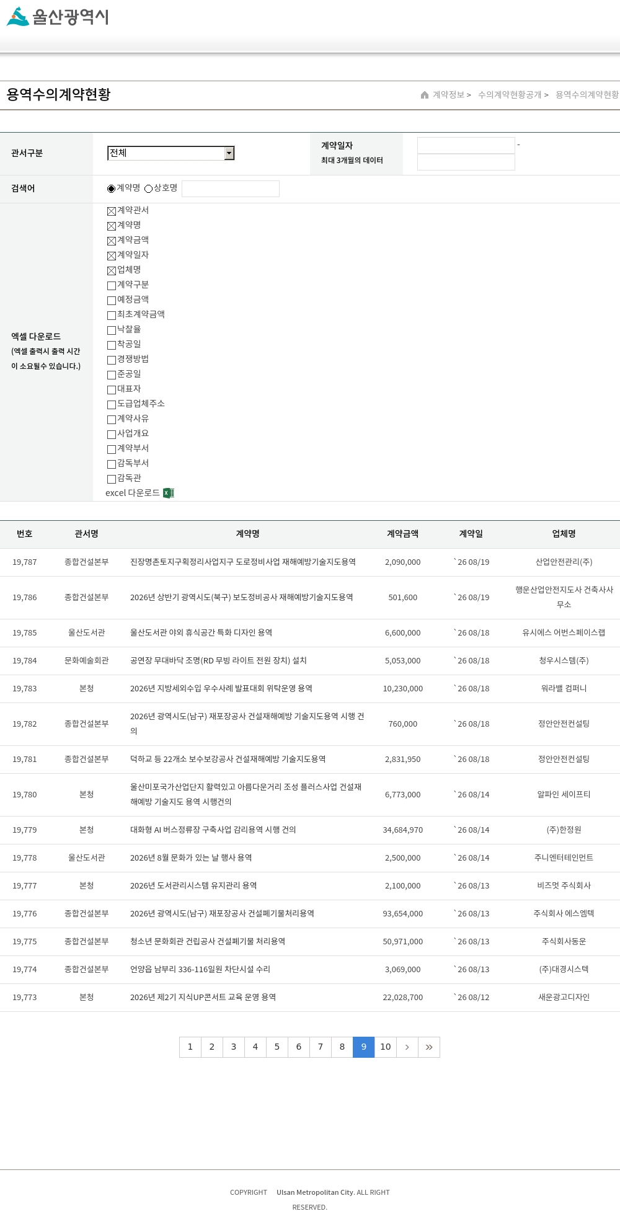
Task: Go to page 1 in pagination
Action: pyautogui.click(x=190, y=1047)
